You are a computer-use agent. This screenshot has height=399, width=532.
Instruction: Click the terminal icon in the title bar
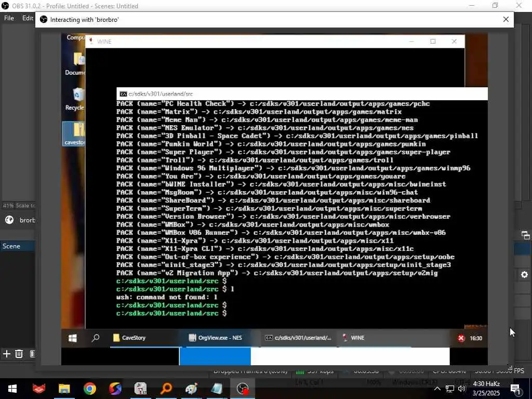click(123, 94)
